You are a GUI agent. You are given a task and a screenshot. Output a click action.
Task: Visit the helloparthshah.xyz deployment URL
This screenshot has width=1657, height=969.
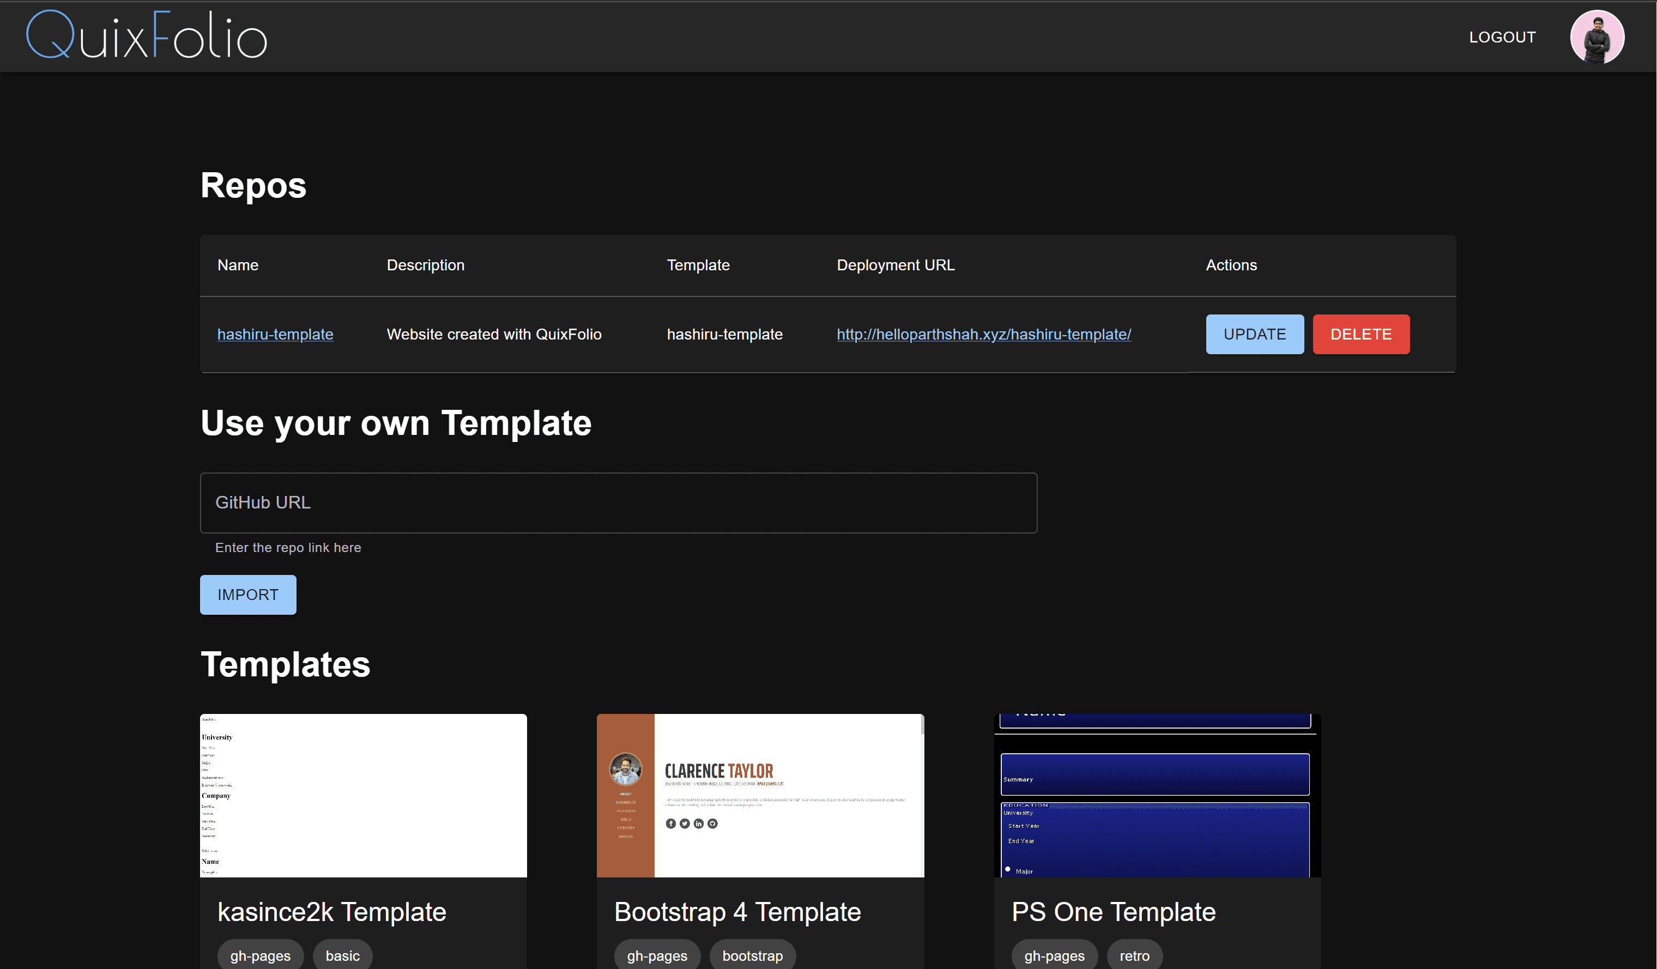pos(984,334)
